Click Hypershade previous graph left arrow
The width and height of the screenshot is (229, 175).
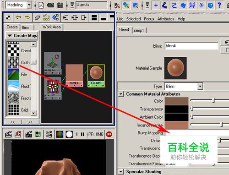[18, 17]
